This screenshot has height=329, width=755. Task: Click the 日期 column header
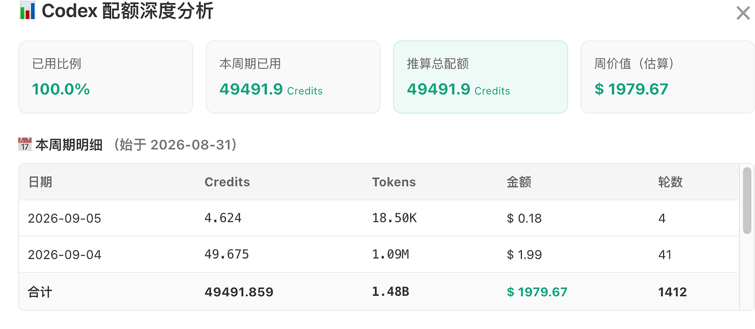click(x=40, y=182)
